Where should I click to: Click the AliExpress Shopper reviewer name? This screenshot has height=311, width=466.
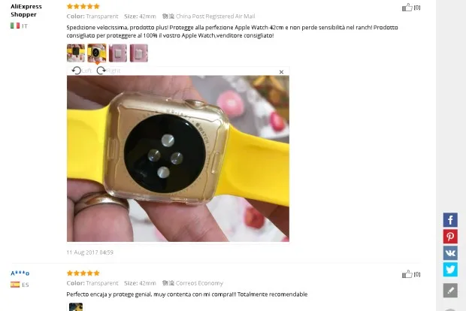click(26, 11)
